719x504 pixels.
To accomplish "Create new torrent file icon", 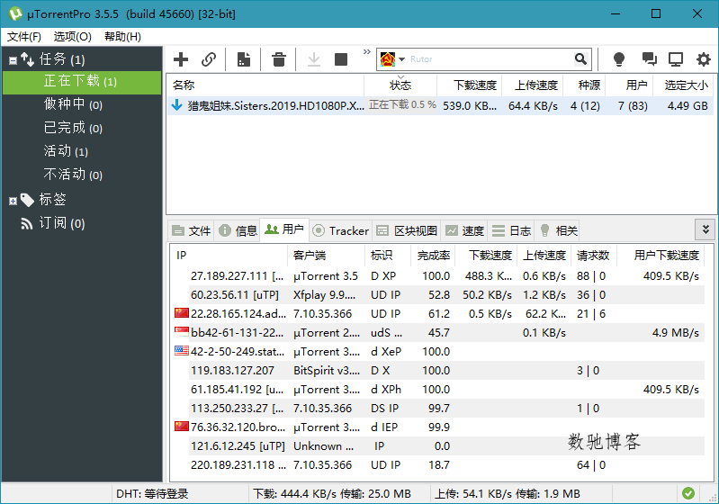I will coord(244,59).
